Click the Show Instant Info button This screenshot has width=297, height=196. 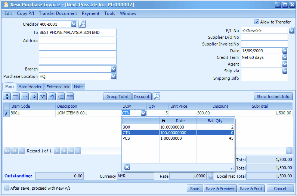[x=273, y=97]
